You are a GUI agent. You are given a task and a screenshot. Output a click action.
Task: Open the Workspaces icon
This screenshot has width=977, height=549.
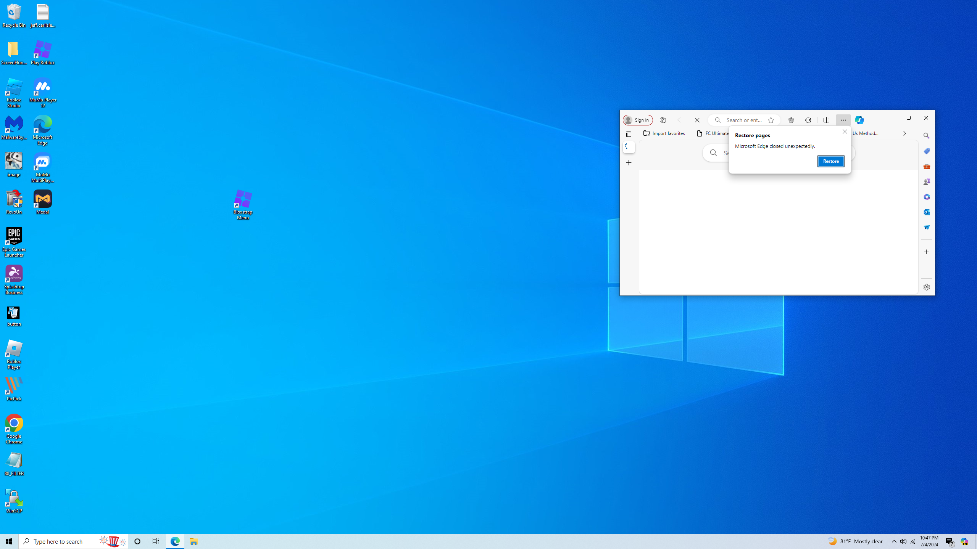point(663,120)
